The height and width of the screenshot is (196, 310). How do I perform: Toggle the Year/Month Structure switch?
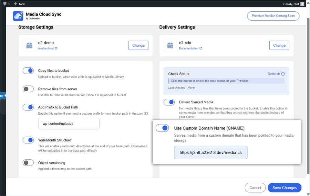[28, 140]
